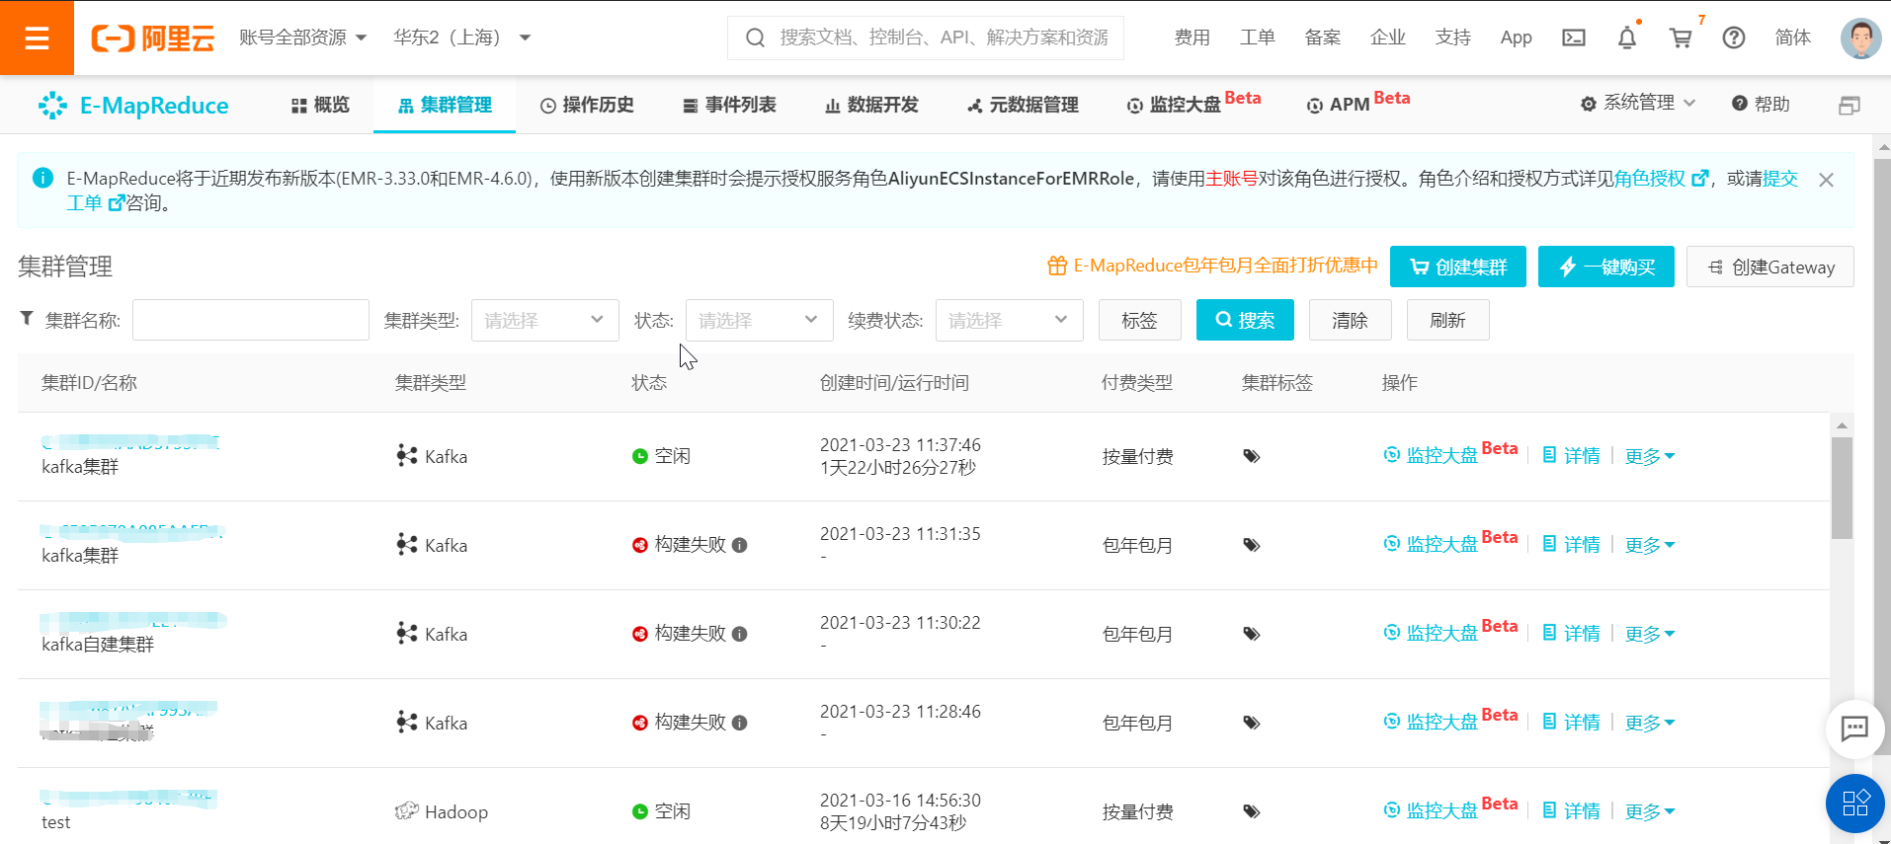
Task: Click the table's vertical scrollbar thumb
Action: [1842, 488]
